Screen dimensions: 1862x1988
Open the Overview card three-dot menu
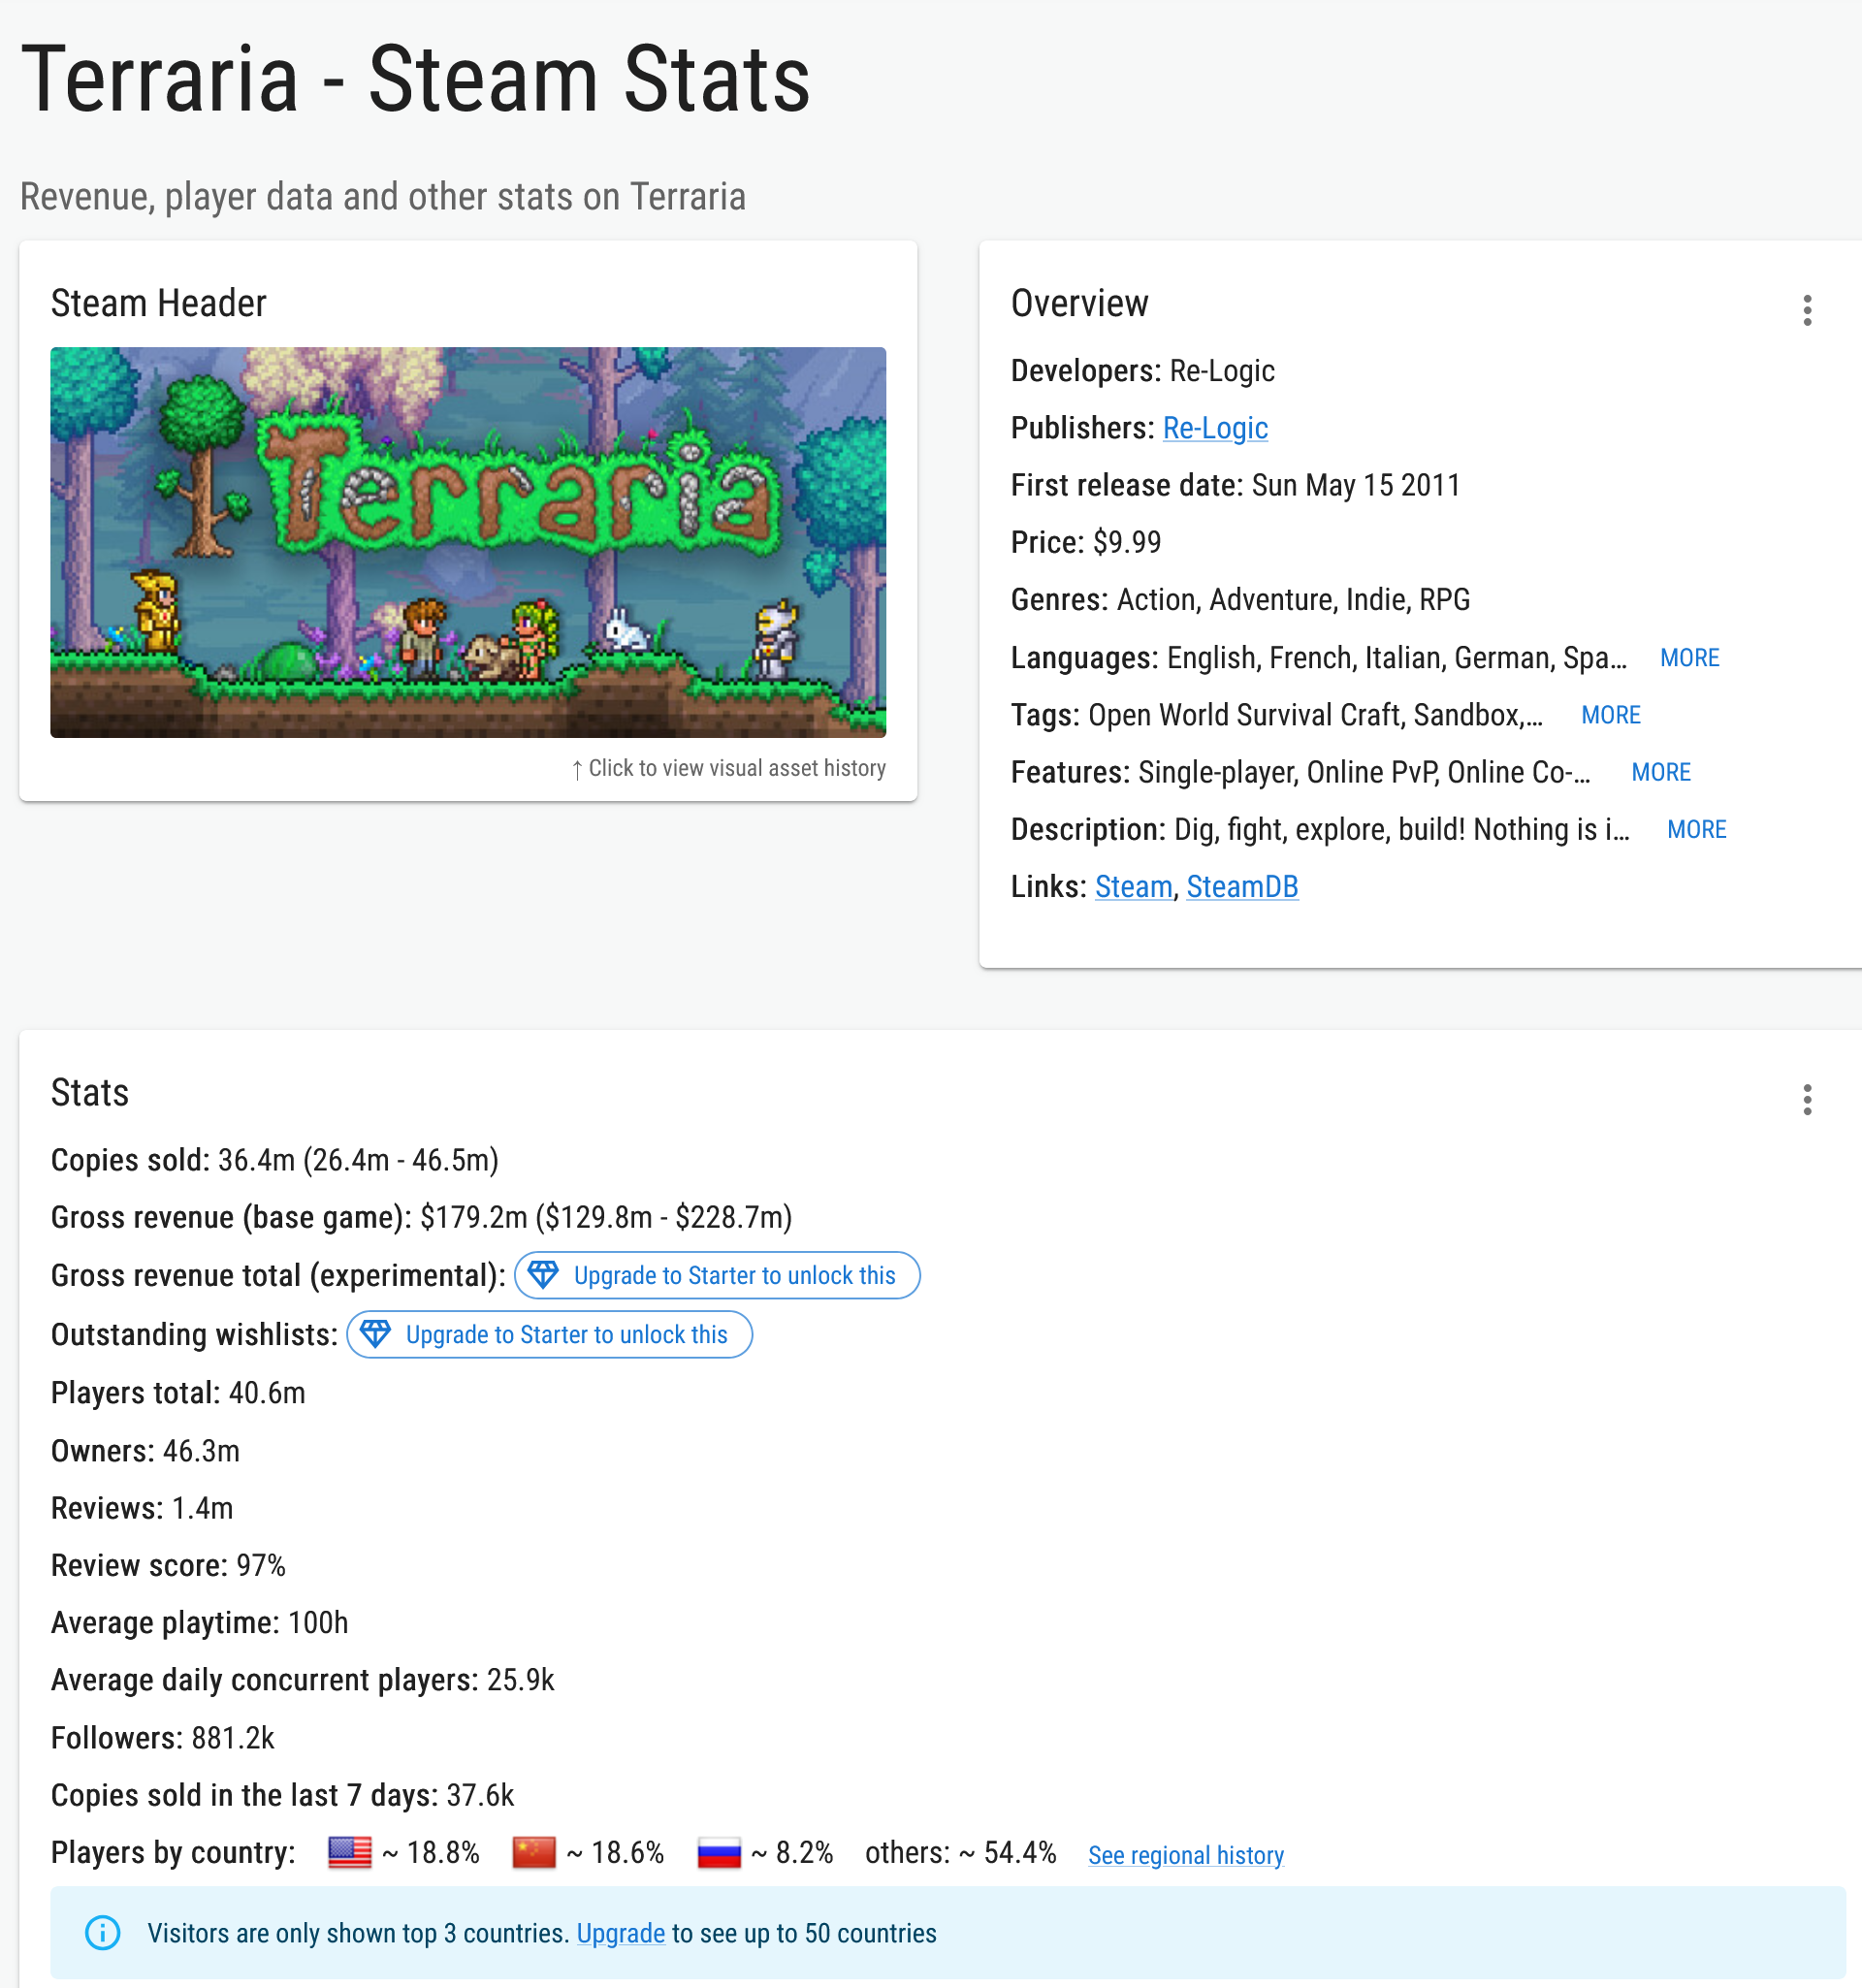click(x=1806, y=310)
